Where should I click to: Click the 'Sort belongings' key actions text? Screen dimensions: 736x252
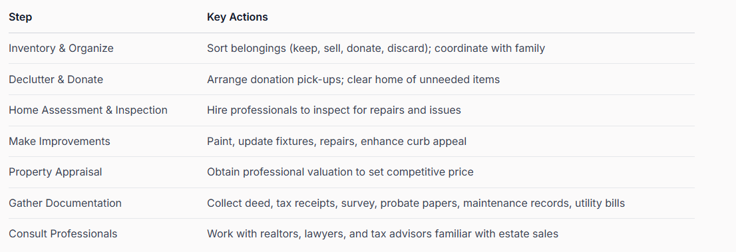[376, 49]
